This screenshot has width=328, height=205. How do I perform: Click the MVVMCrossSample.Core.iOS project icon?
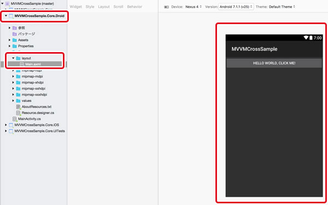pos(11,125)
